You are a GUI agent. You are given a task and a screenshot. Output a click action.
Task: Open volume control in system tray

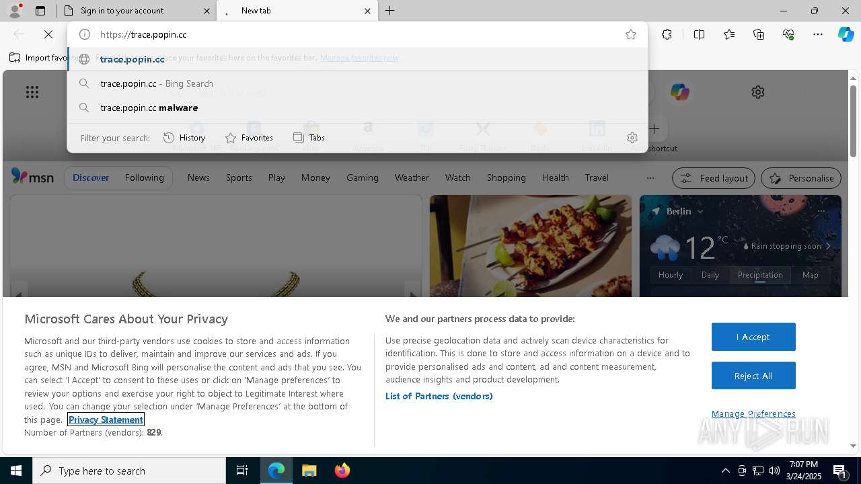click(774, 471)
